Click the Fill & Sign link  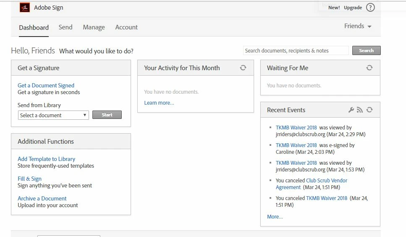pyautogui.click(x=29, y=179)
